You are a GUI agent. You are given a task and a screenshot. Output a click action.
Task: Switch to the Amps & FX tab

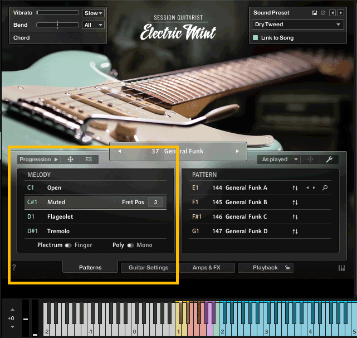pos(207,268)
